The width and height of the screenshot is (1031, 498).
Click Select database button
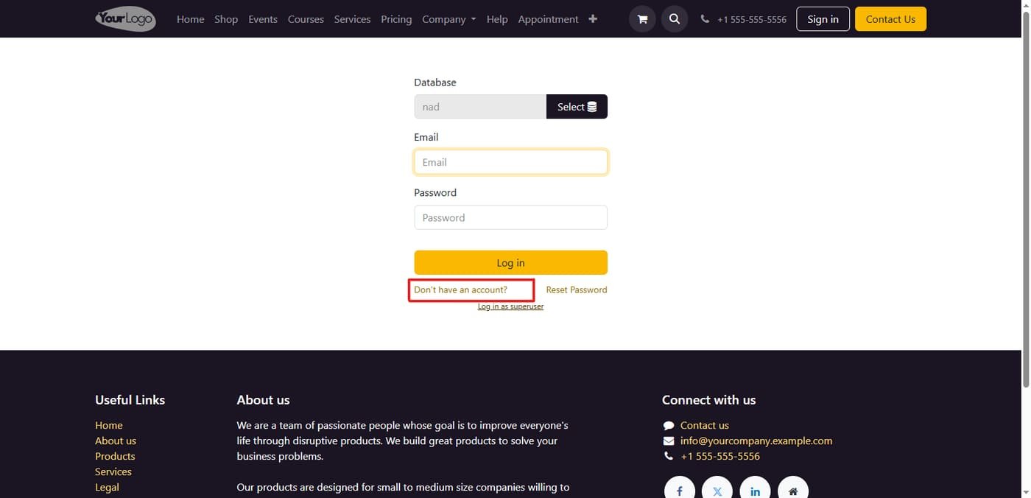tap(577, 107)
